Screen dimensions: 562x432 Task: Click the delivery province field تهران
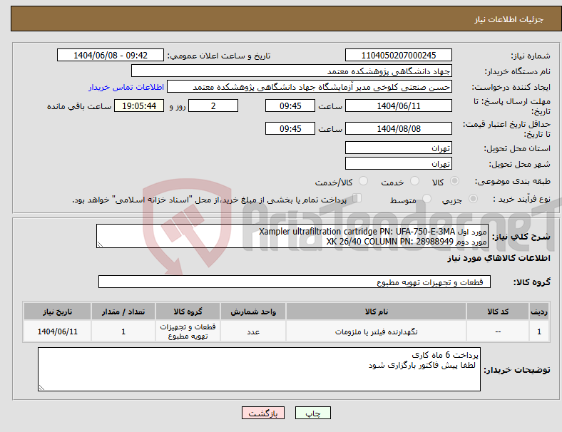(x=398, y=148)
